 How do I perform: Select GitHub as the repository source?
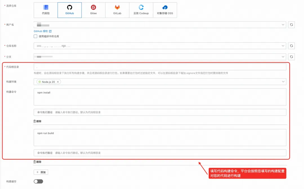click(x=70, y=10)
